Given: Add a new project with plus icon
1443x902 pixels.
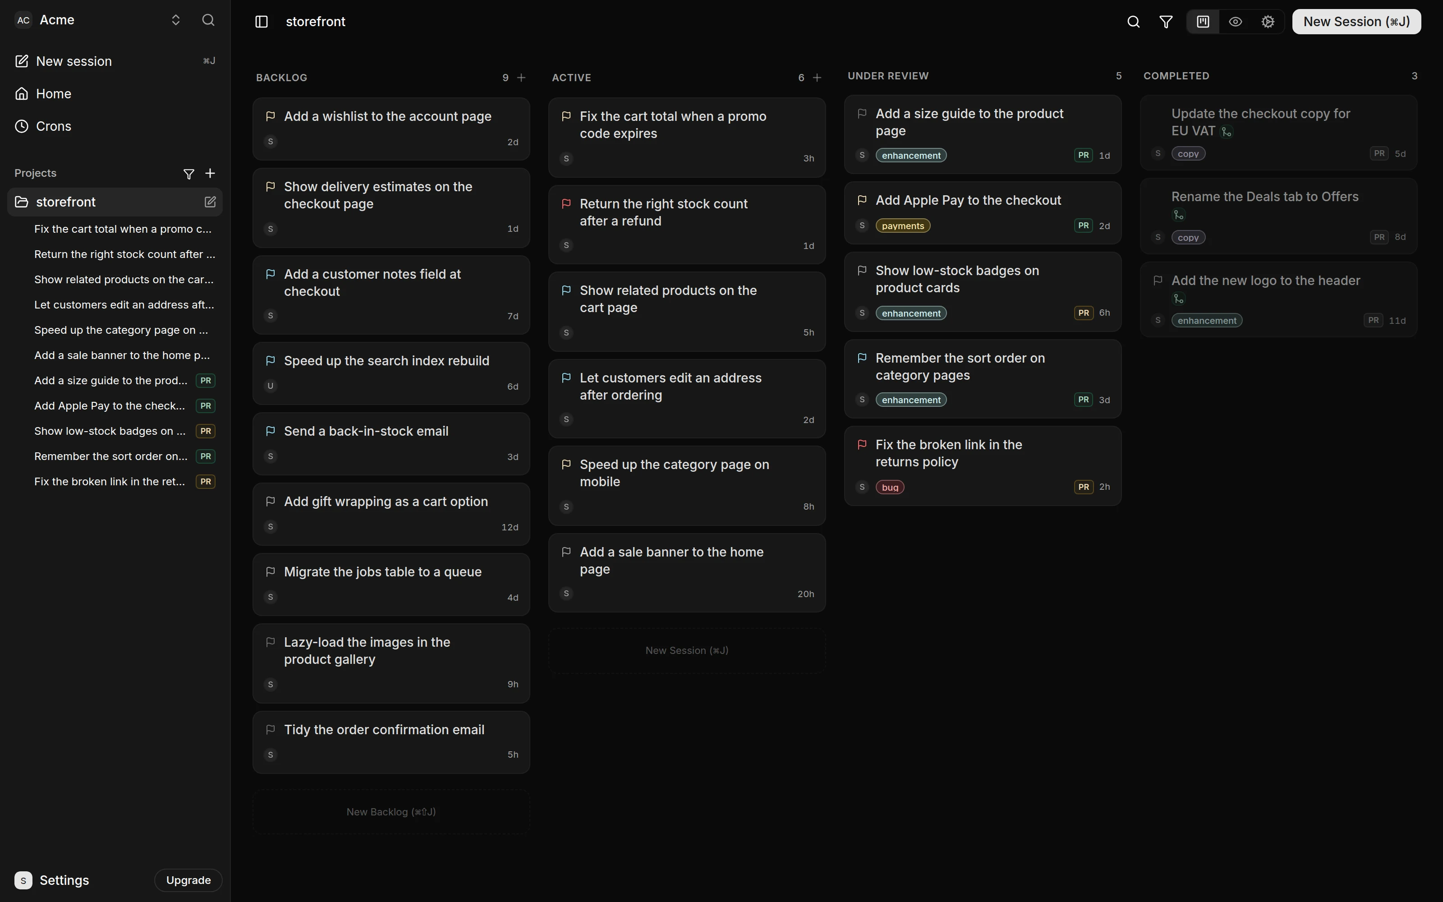Looking at the screenshot, I should [x=210, y=173].
